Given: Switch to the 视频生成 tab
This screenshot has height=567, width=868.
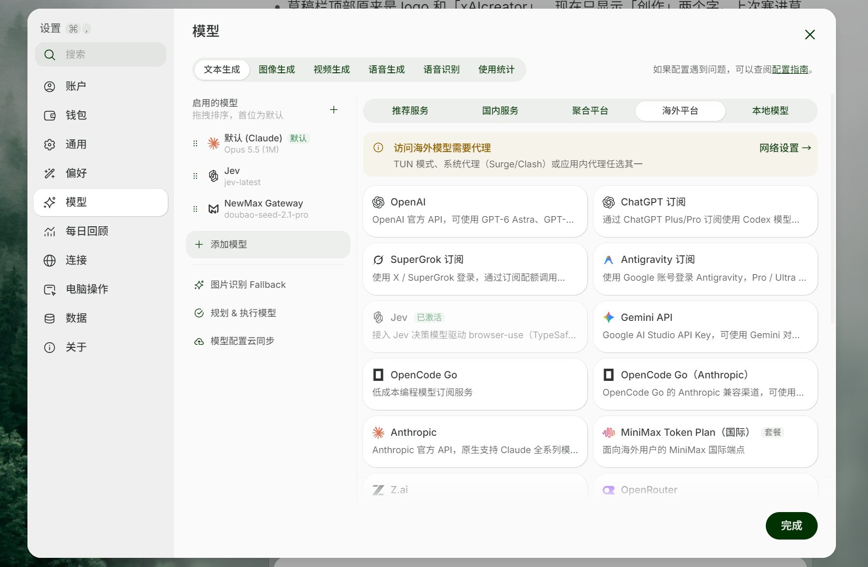Looking at the screenshot, I should click(x=332, y=70).
